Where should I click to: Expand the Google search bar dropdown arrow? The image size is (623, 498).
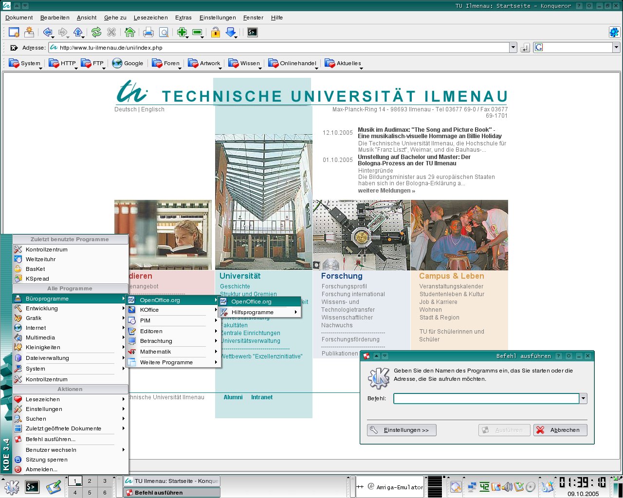pyautogui.click(x=616, y=48)
